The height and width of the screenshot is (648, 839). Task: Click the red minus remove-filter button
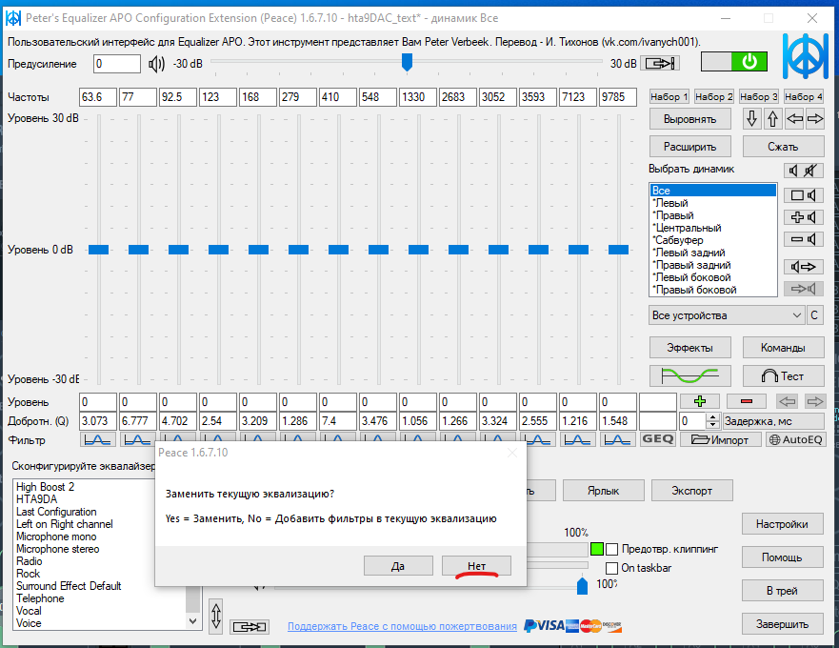click(x=746, y=401)
